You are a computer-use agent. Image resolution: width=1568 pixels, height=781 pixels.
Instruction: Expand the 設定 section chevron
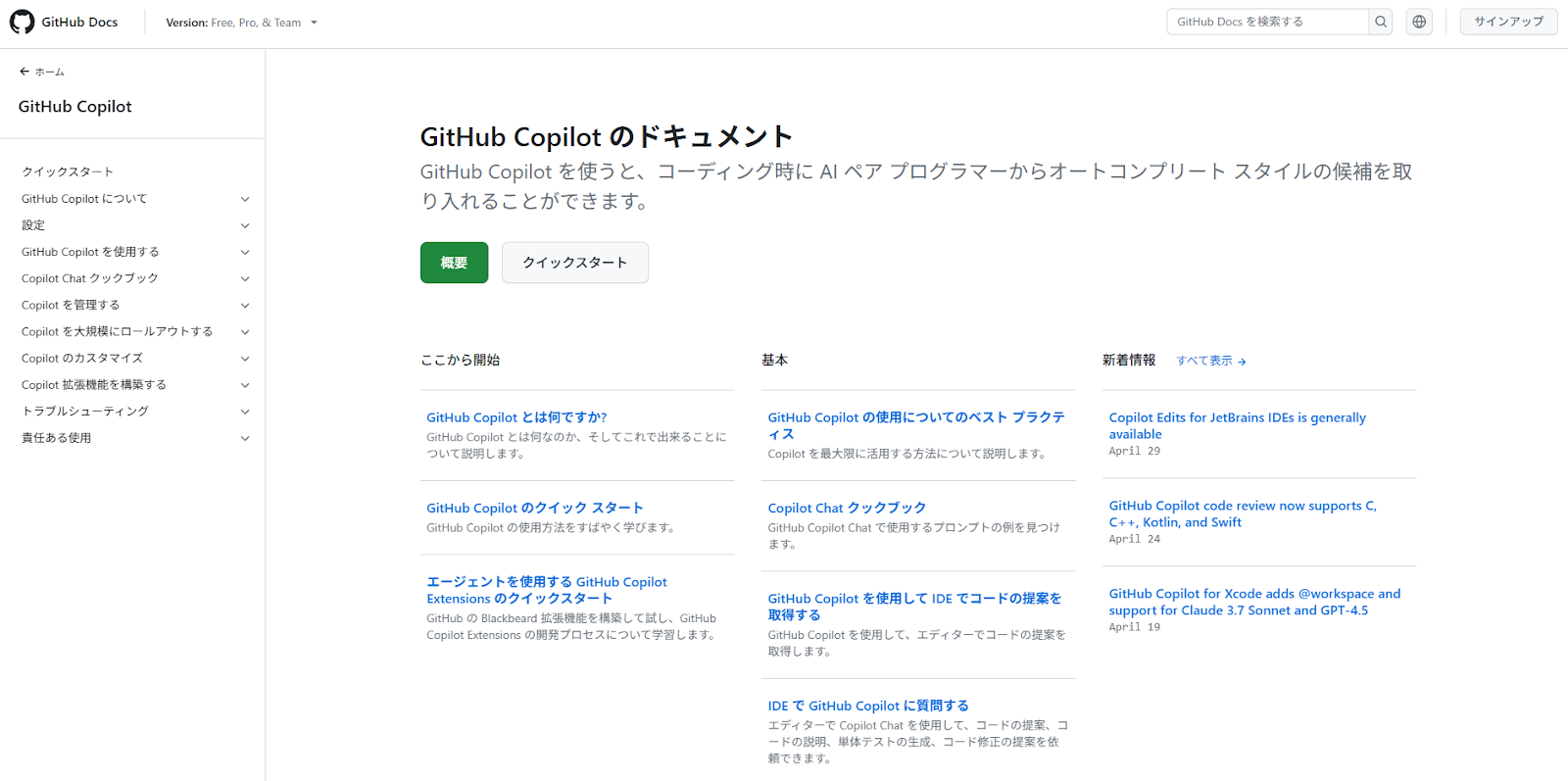coord(245,225)
